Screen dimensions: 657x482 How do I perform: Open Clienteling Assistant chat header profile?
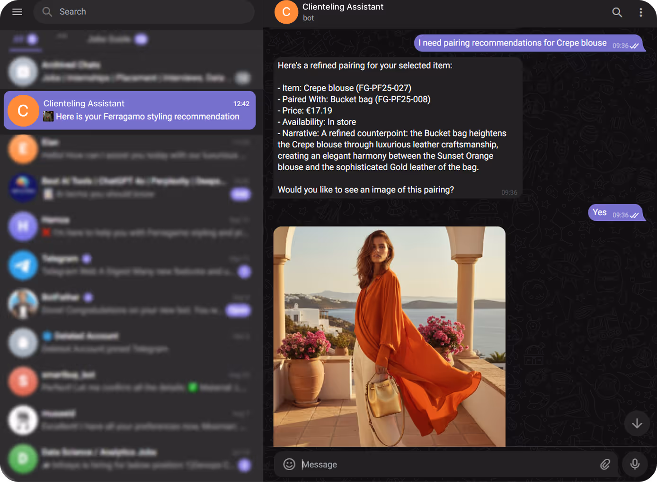(343, 12)
